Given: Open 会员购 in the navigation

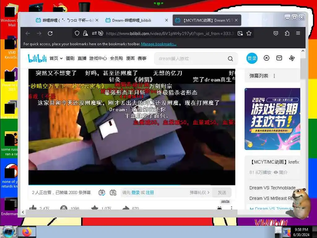Looking at the screenshot, I should click(x=116, y=58).
